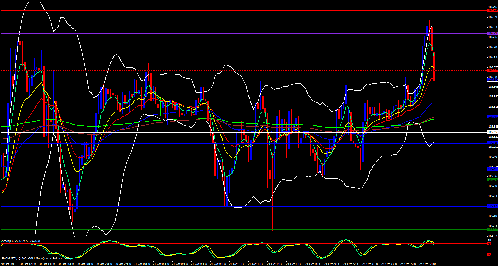Click the 104.975 price tick on axis
The width and height of the screenshot is (498, 266).
(493, 236)
